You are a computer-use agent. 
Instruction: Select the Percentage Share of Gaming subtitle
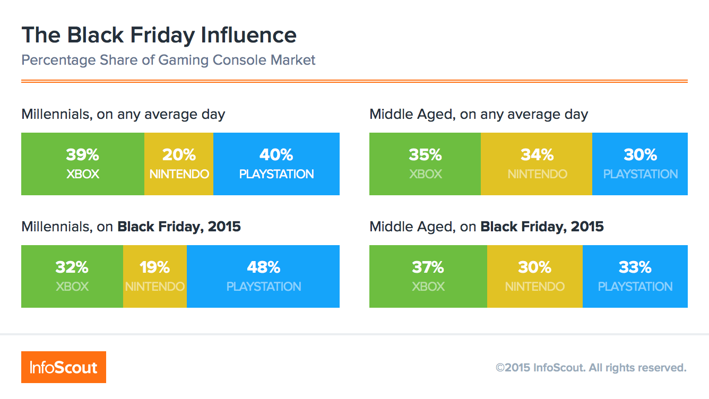click(168, 60)
